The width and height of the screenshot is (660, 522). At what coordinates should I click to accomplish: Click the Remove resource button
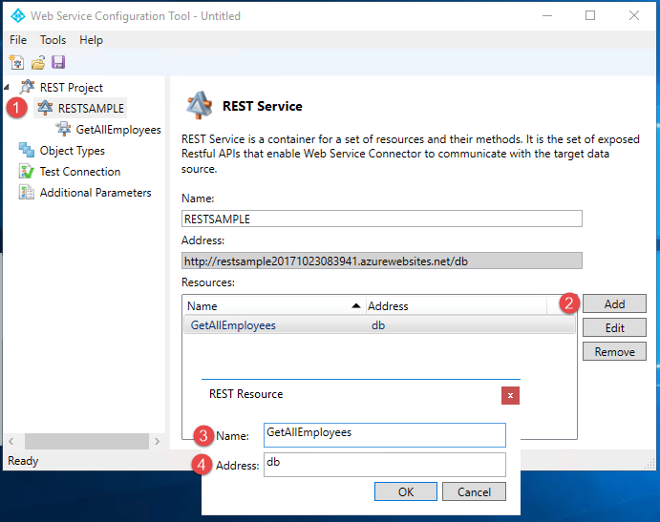(x=614, y=351)
